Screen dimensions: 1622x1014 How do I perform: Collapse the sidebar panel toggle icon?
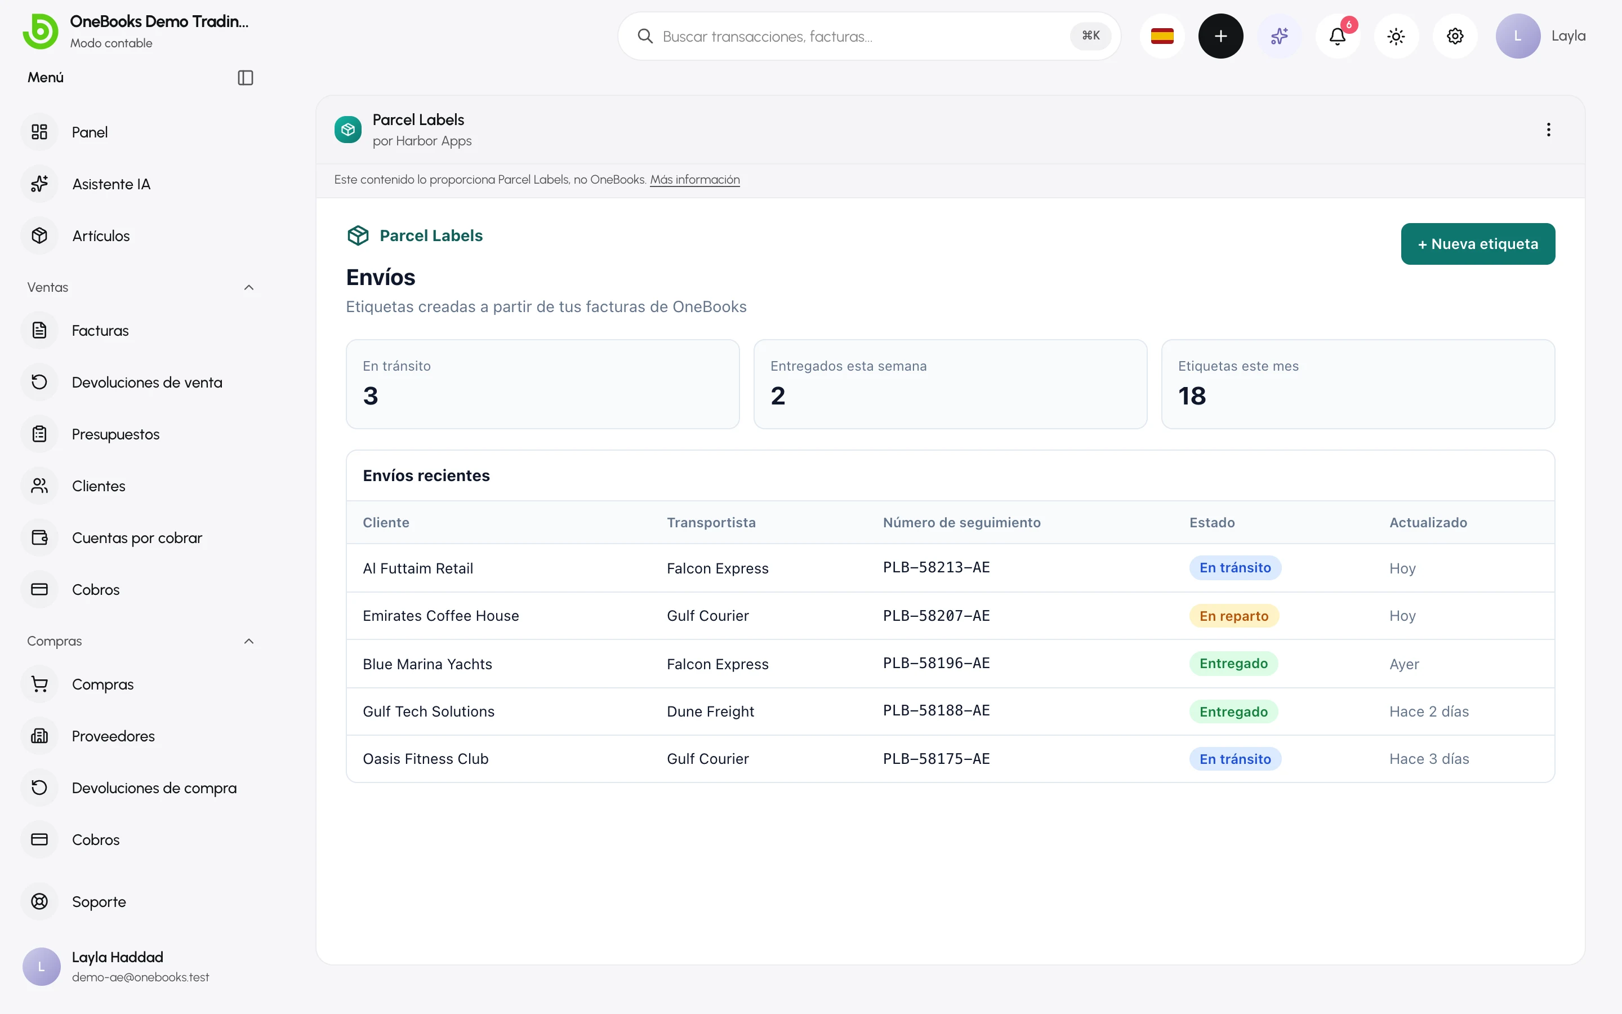tap(246, 78)
